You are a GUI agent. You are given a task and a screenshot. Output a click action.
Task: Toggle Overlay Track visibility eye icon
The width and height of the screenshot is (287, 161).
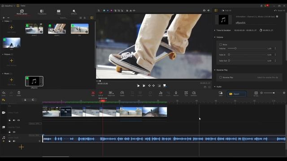point(14,132)
